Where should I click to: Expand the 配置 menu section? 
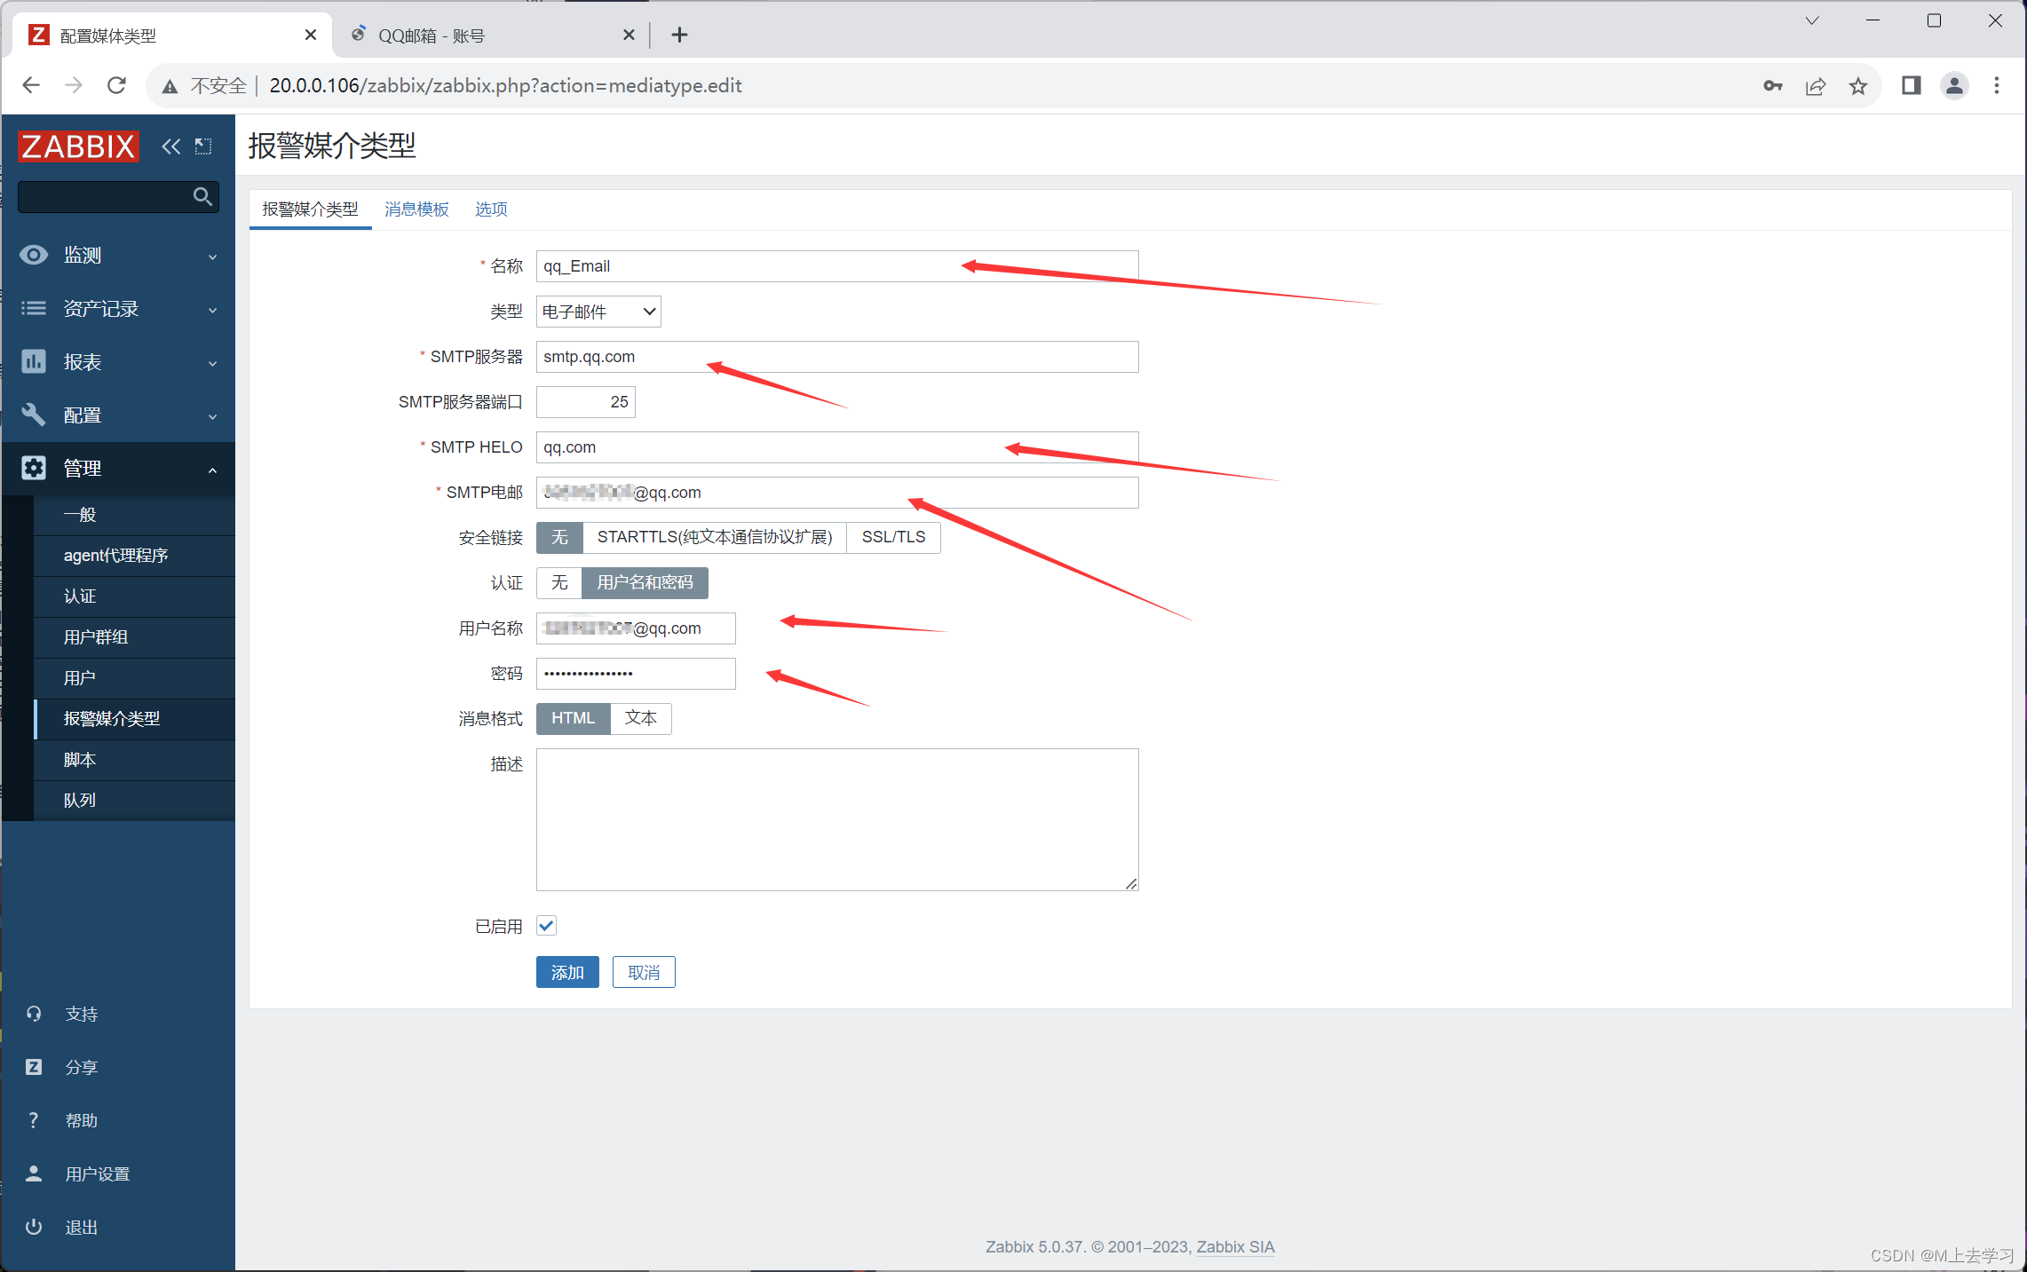point(212,417)
